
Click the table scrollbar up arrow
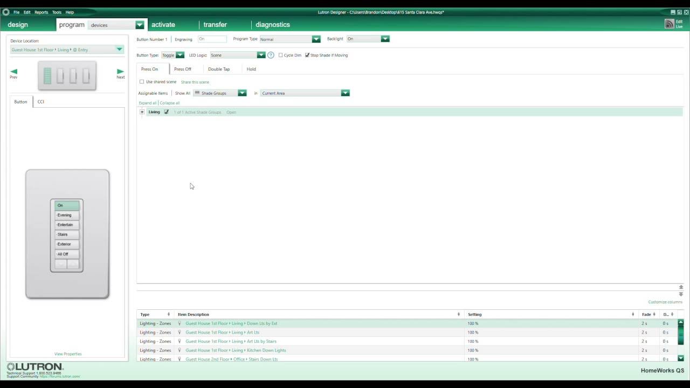pyautogui.click(x=680, y=322)
